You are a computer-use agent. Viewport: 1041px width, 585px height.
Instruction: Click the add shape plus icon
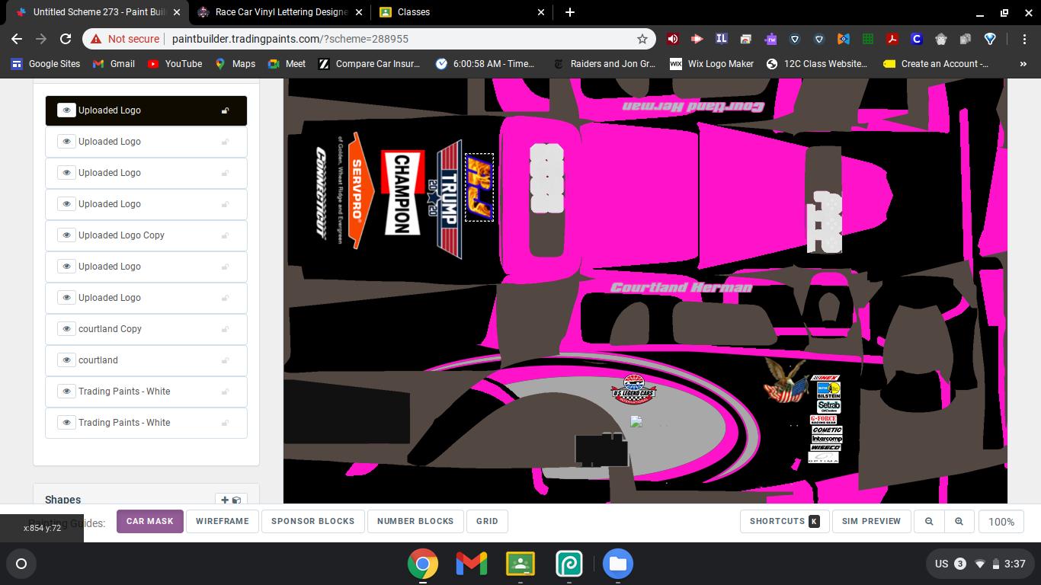pyautogui.click(x=225, y=500)
